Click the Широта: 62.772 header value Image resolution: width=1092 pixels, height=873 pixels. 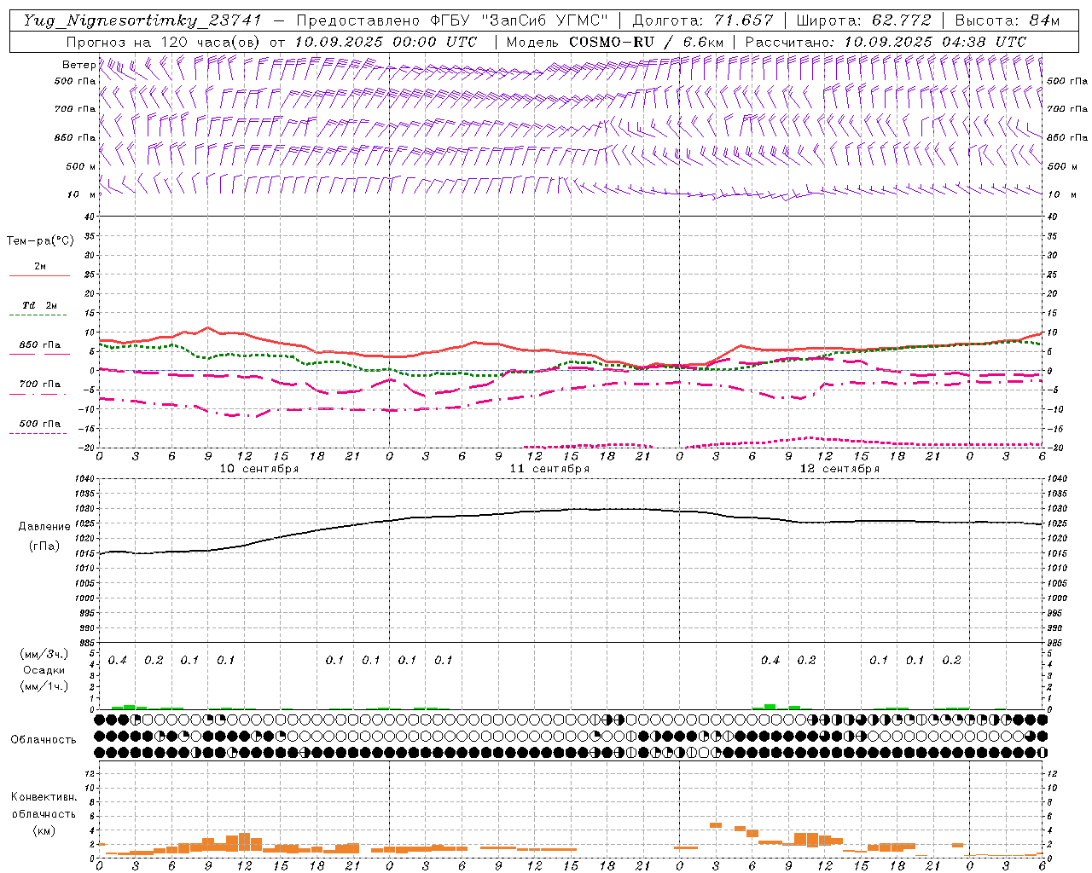coord(863,20)
